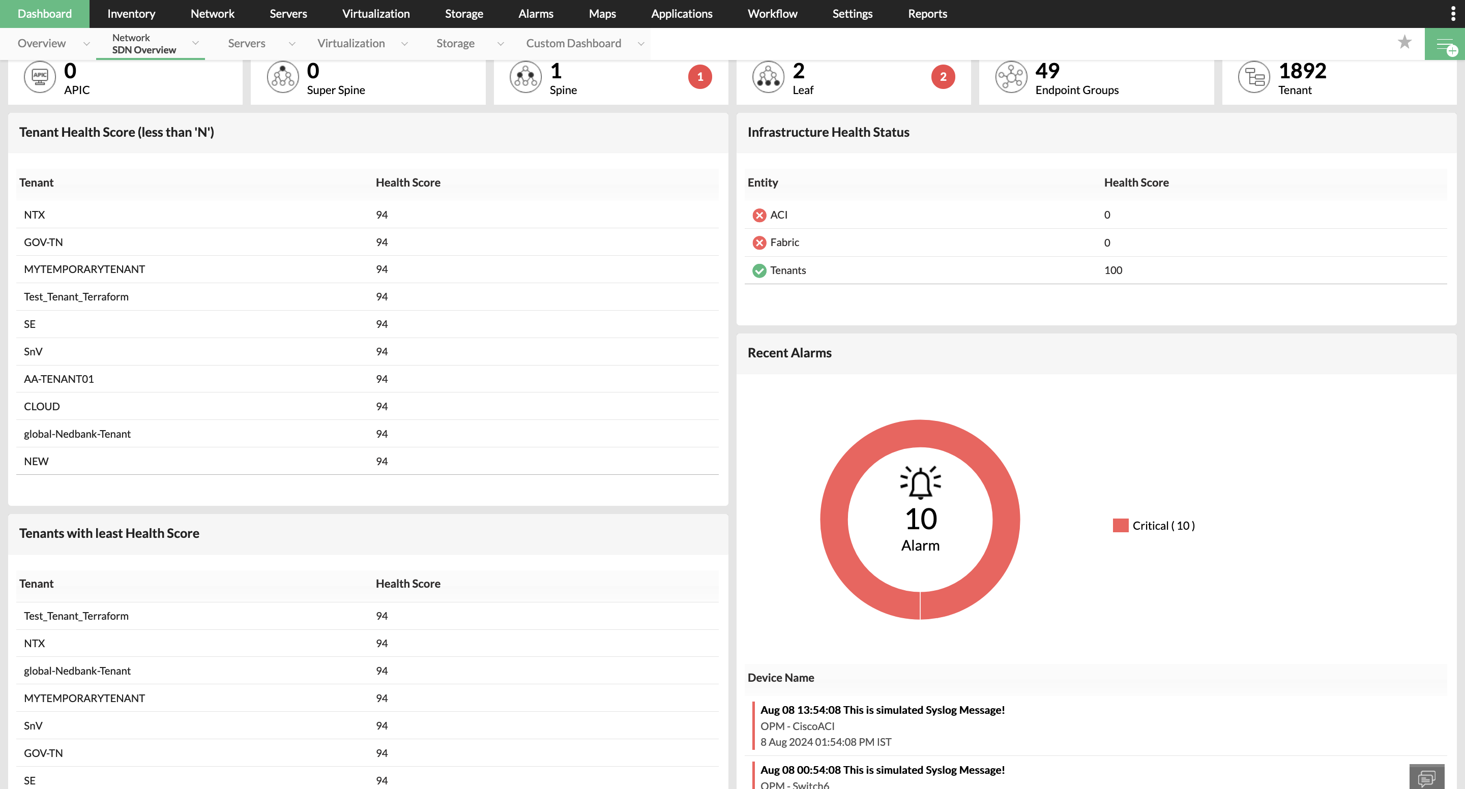1465x789 pixels.
Task: Select the NTX row in Tenant Health Score
Action: 367,215
